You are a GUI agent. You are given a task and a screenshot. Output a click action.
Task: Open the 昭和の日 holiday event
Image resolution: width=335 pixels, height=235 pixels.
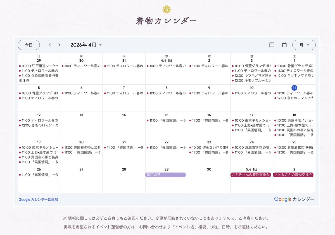pos(165,175)
